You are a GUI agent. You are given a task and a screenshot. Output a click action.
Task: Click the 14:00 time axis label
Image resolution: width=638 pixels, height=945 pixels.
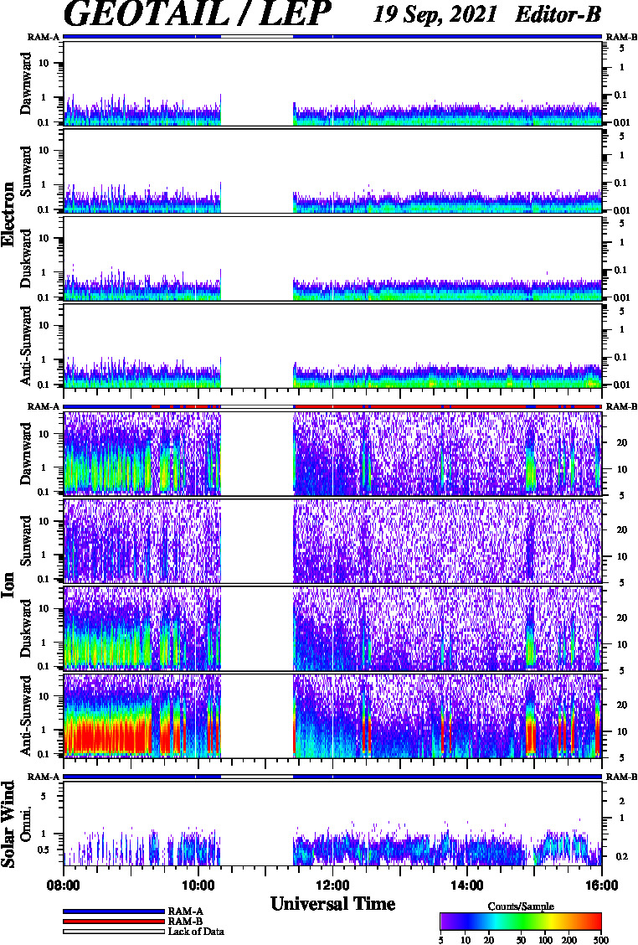pyautogui.click(x=467, y=886)
